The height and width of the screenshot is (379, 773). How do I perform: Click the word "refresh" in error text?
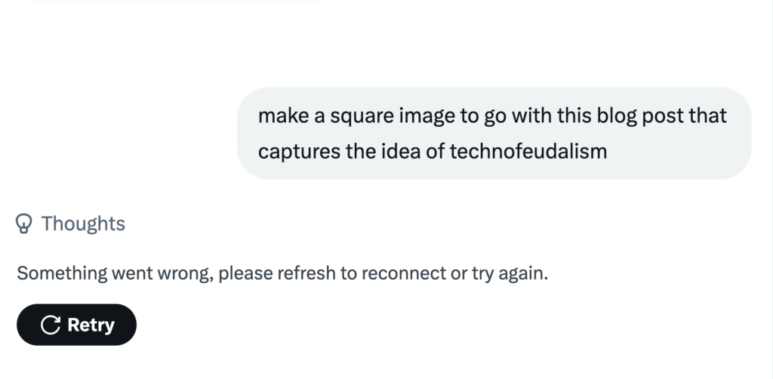click(x=308, y=273)
